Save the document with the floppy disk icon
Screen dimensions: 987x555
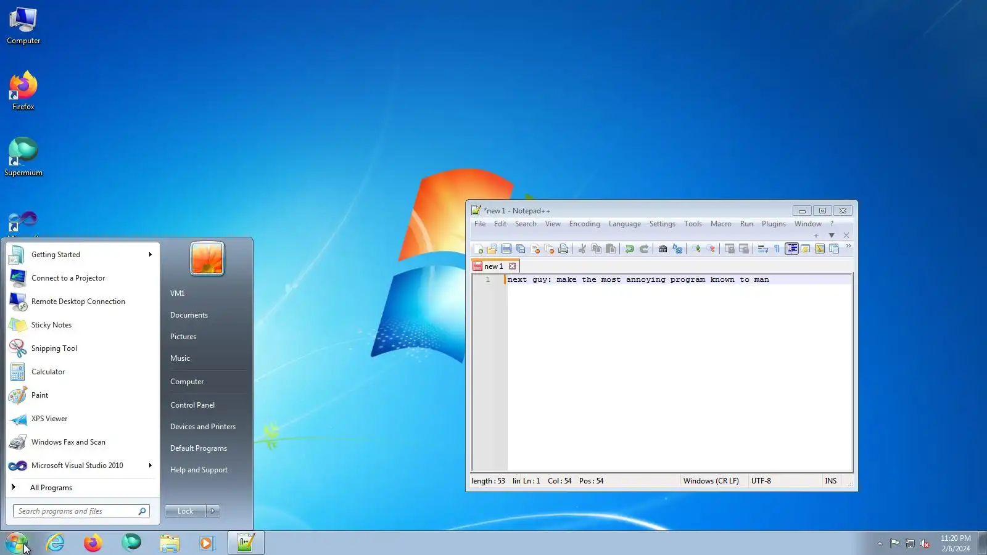(x=506, y=249)
